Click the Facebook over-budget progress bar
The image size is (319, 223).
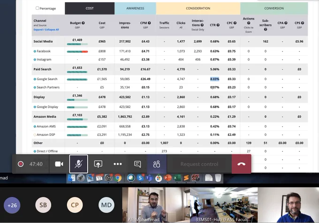tap(77, 52)
